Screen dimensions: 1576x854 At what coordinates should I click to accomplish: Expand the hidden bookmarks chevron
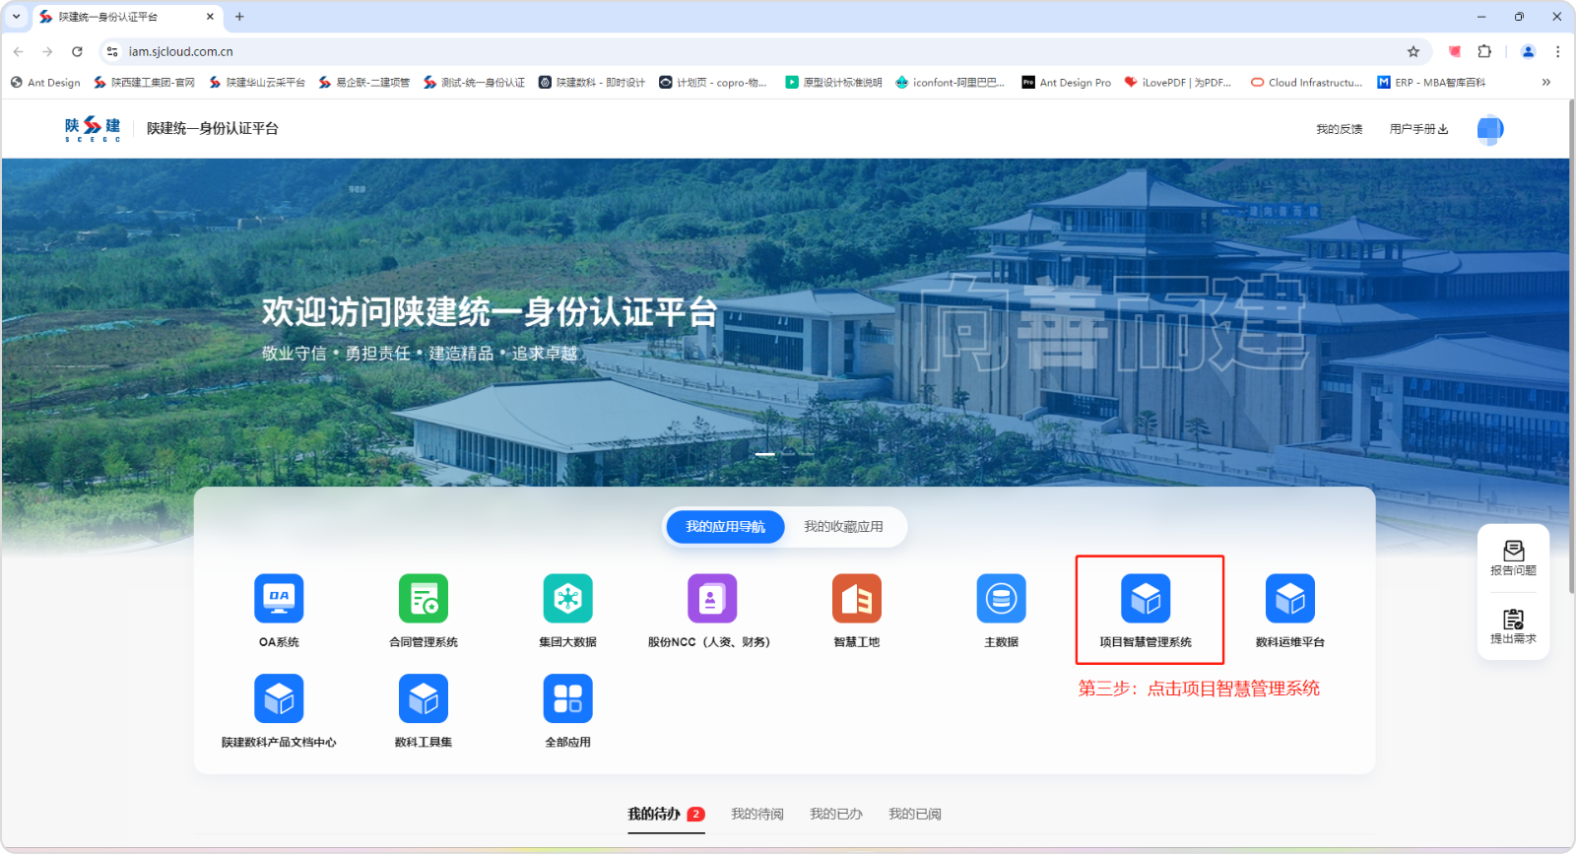click(x=1545, y=83)
